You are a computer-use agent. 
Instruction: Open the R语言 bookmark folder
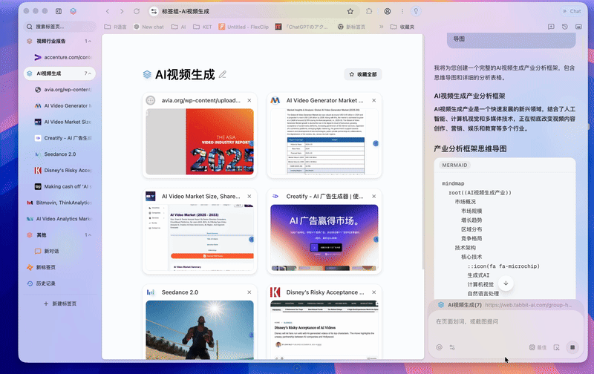coord(115,27)
